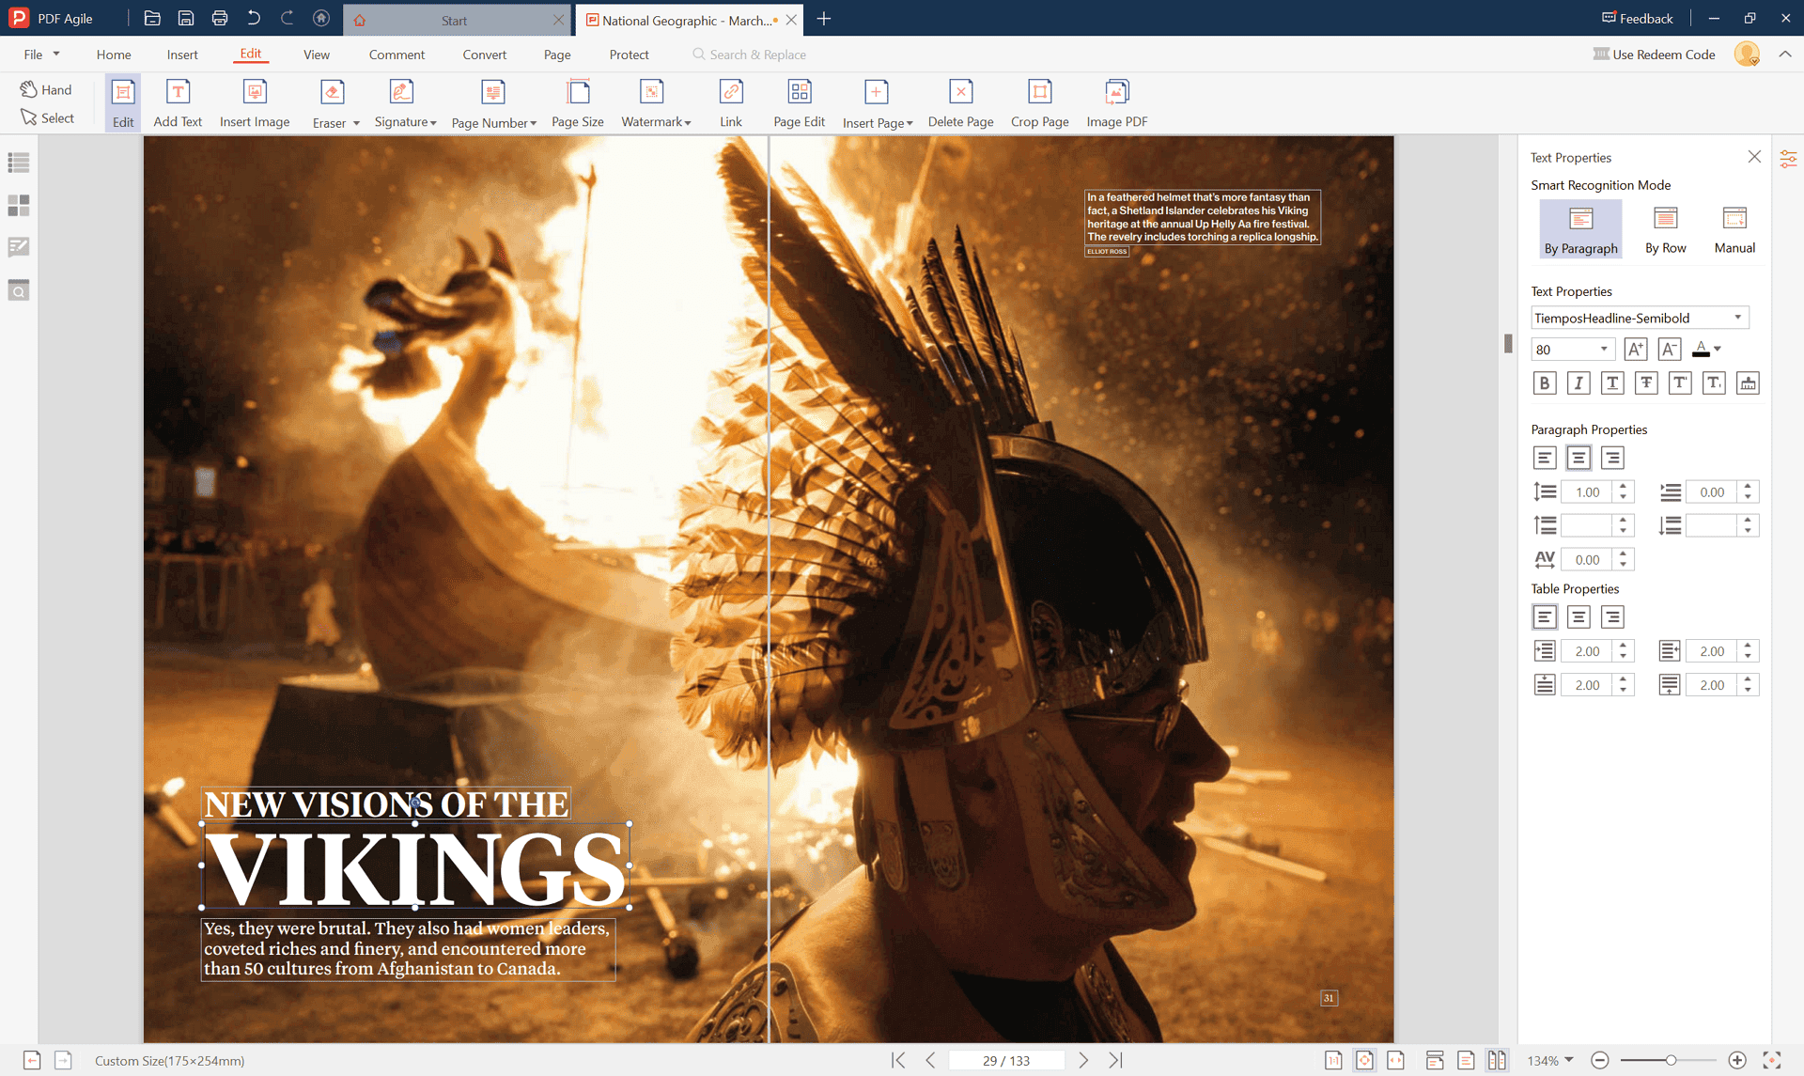Click Use Redeem Code
Image resolution: width=1804 pixels, height=1076 pixels.
pyautogui.click(x=1655, y=55)
